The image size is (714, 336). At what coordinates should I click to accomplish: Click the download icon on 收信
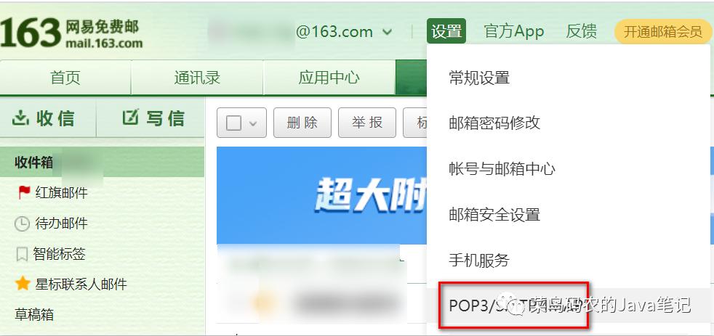point(20,118)
